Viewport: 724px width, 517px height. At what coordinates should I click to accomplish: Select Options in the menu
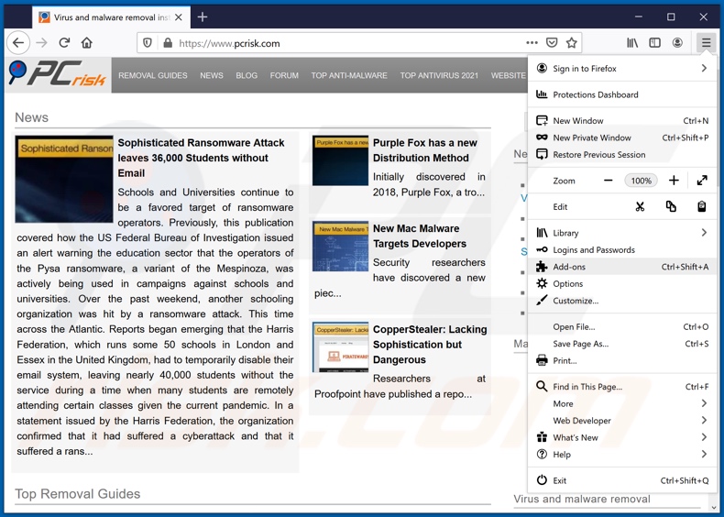tap(567, 284)
